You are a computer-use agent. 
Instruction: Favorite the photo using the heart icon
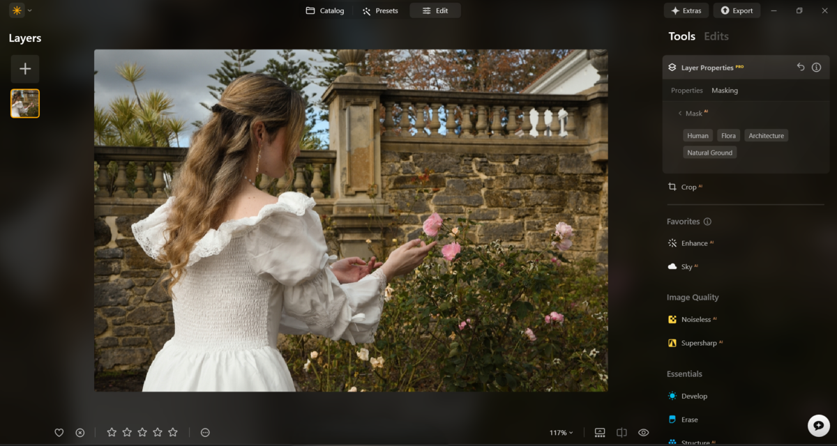59,432
